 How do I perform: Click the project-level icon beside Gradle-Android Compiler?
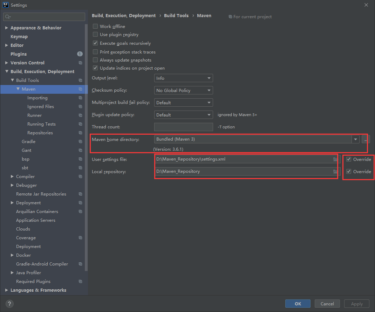tap(80, 264)
